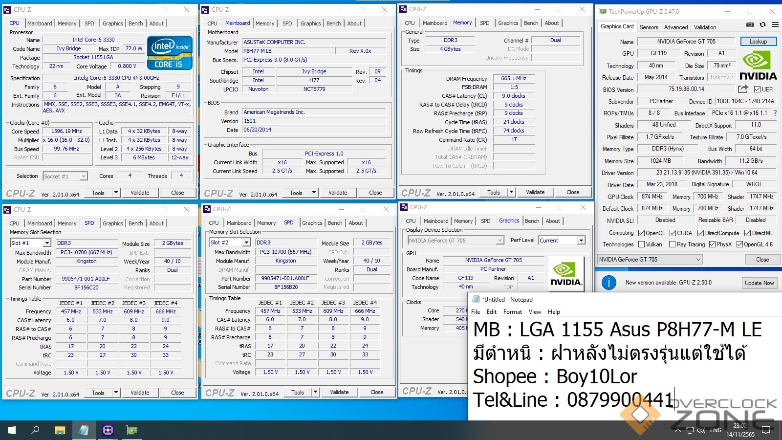Click the GPU-Z taskbar icon
The image size is (782, 440).
132,430
